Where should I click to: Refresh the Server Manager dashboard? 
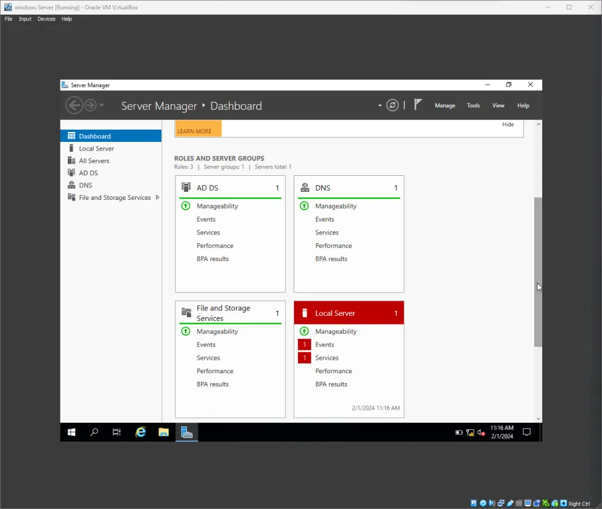(392, 106)
